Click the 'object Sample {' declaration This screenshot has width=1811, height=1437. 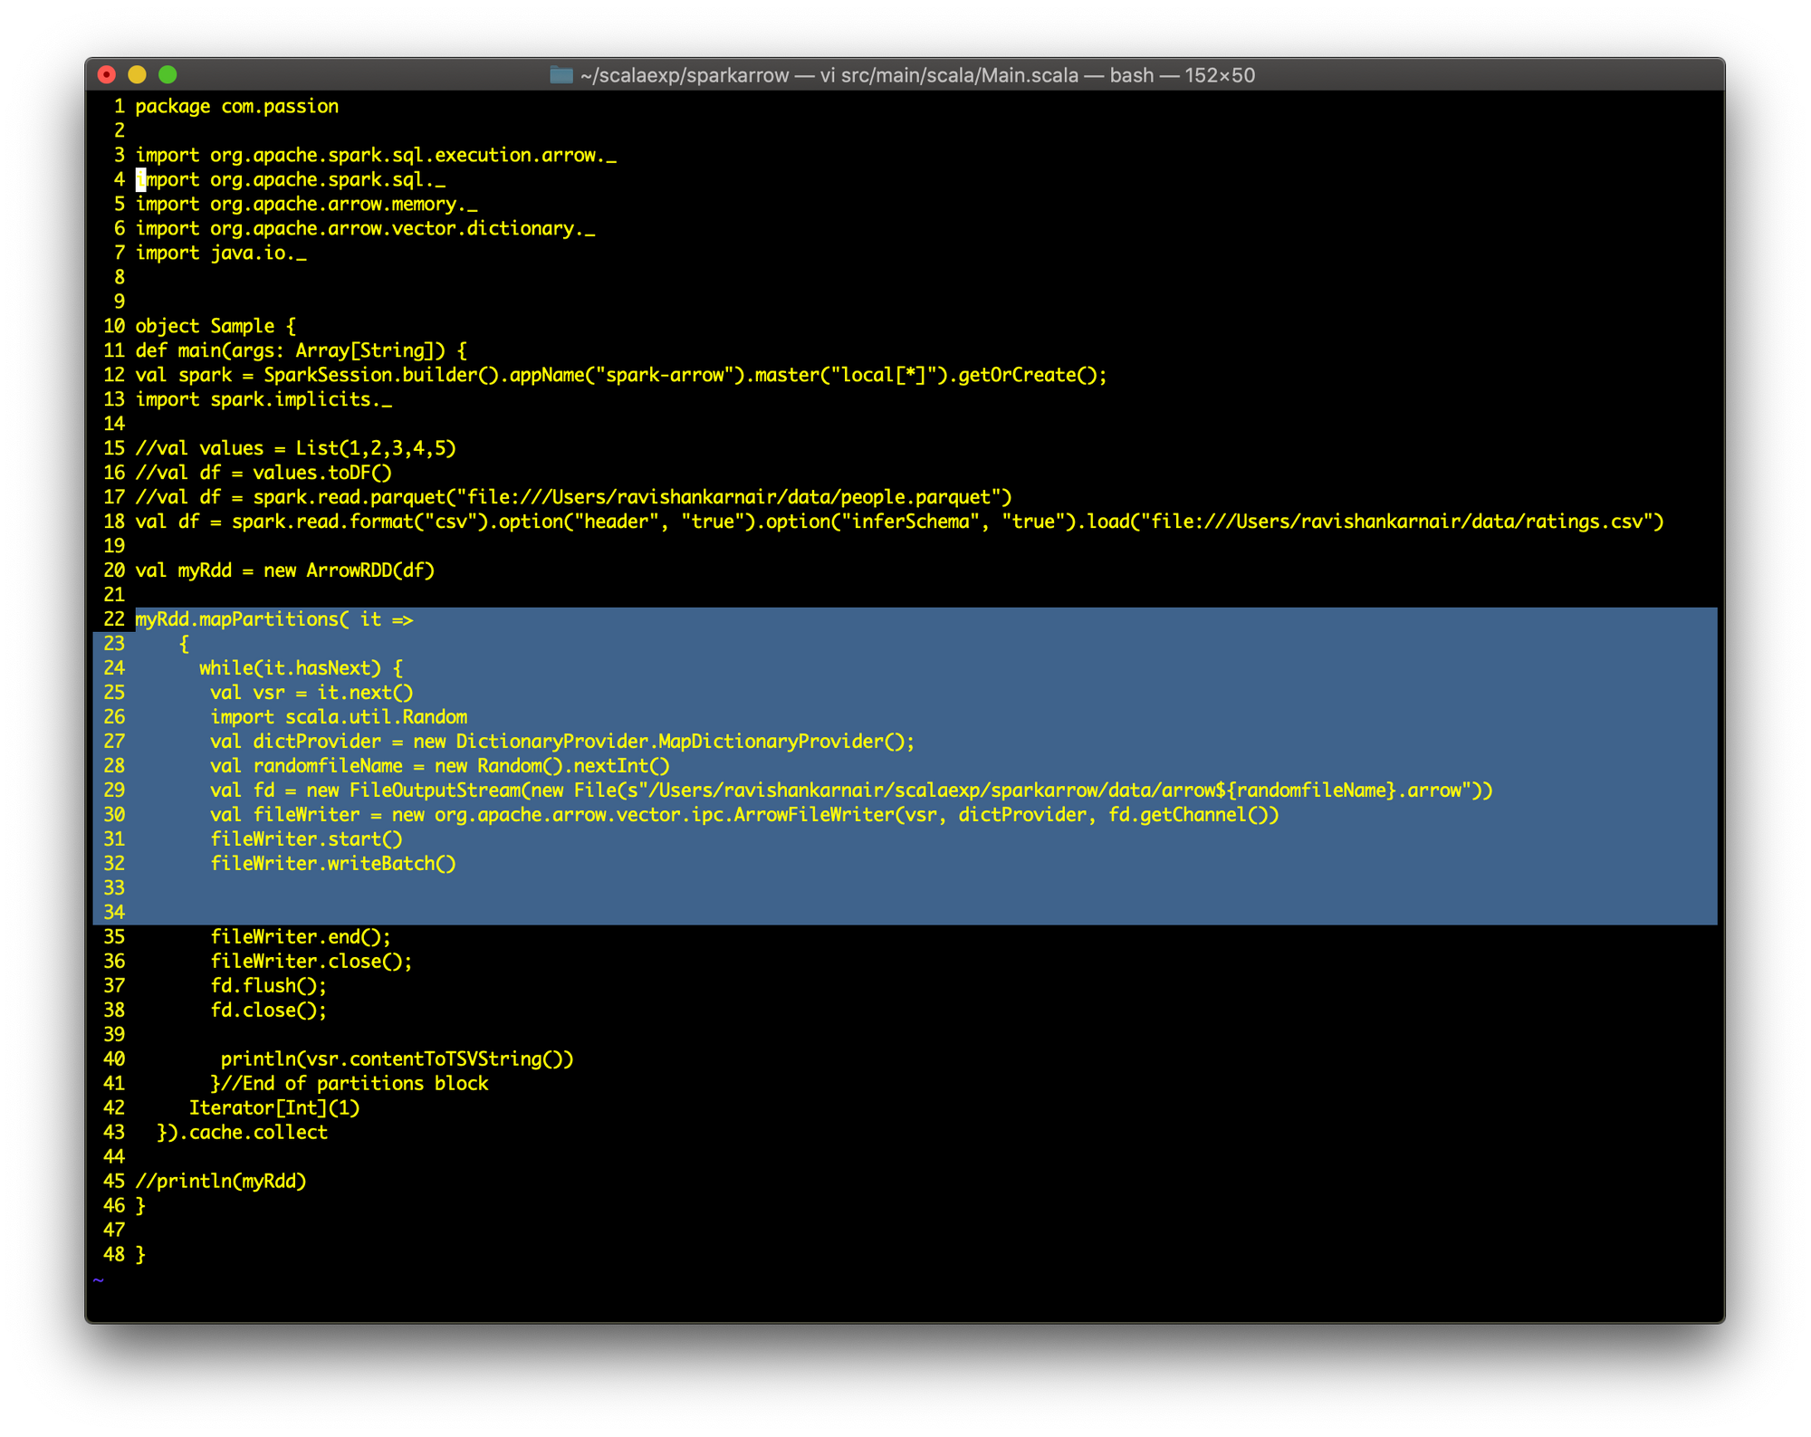pos(216,326)
